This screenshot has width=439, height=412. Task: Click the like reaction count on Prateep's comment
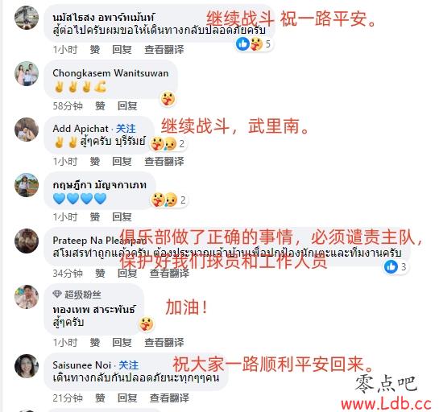pyautogui.click(x=396, y=266)
